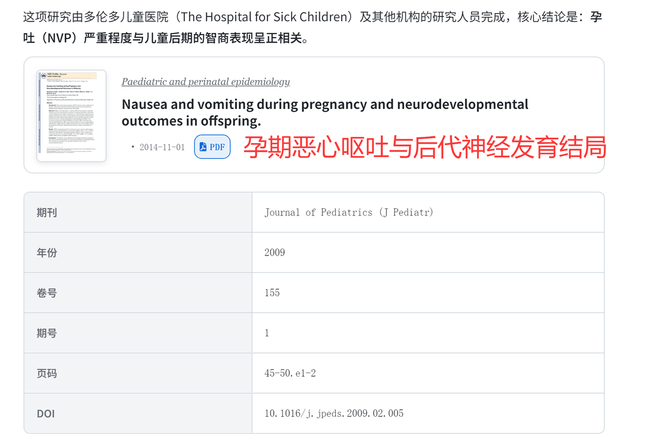Screen dimensions: 648x440
Task: Select the journal name Journal of Pediatrics
Action: (x=348, y=212)
